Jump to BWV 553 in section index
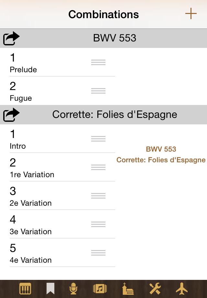This screenshot has height=298, width=207. [x=161, y=149]
